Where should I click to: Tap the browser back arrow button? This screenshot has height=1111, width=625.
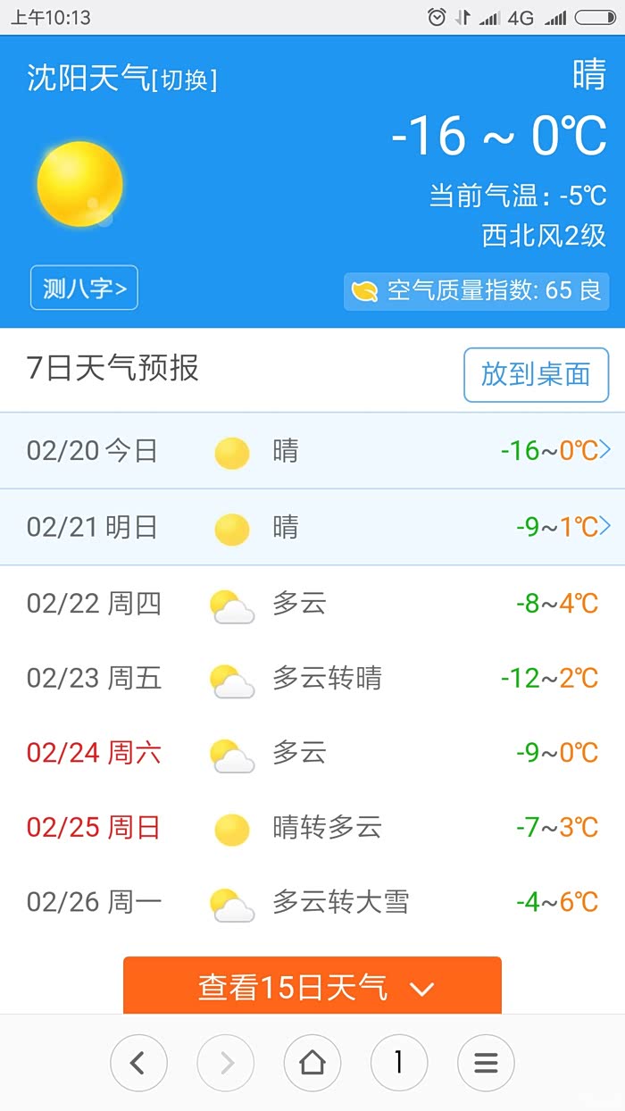137,1063
